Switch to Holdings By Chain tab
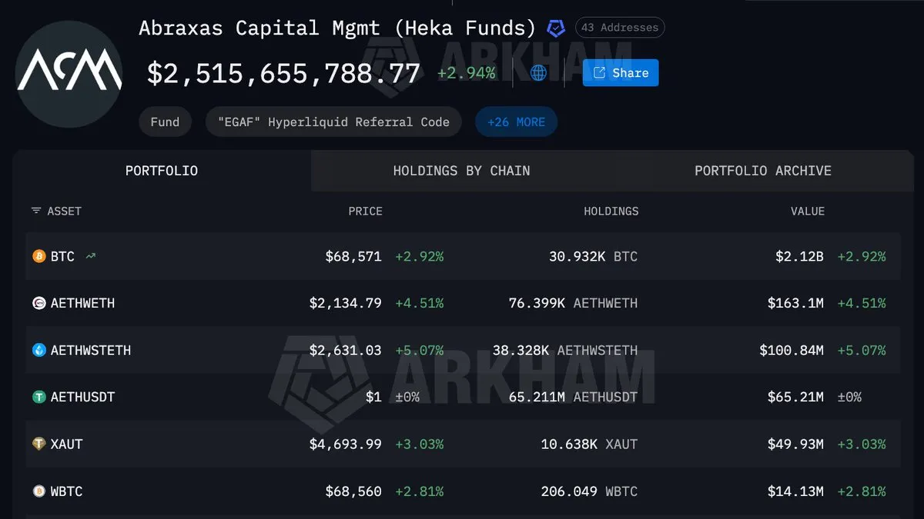This screenshot has width=924, height=519. coord(461,171)
